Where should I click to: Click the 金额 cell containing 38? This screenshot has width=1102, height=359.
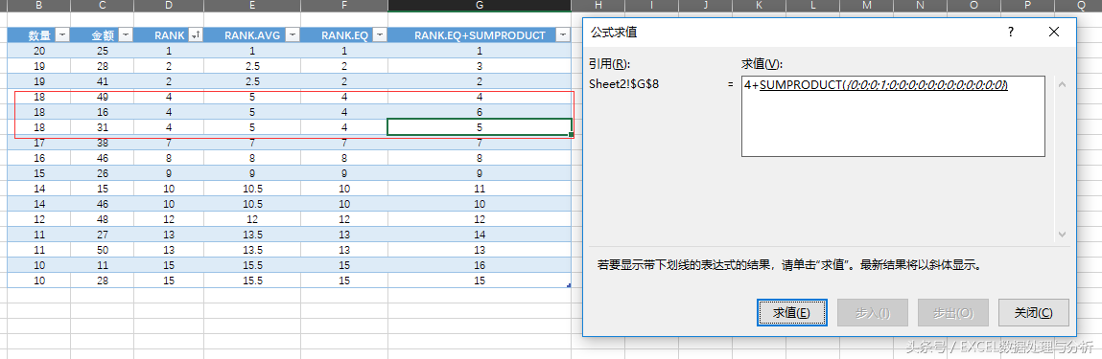(x=102, y=143)
